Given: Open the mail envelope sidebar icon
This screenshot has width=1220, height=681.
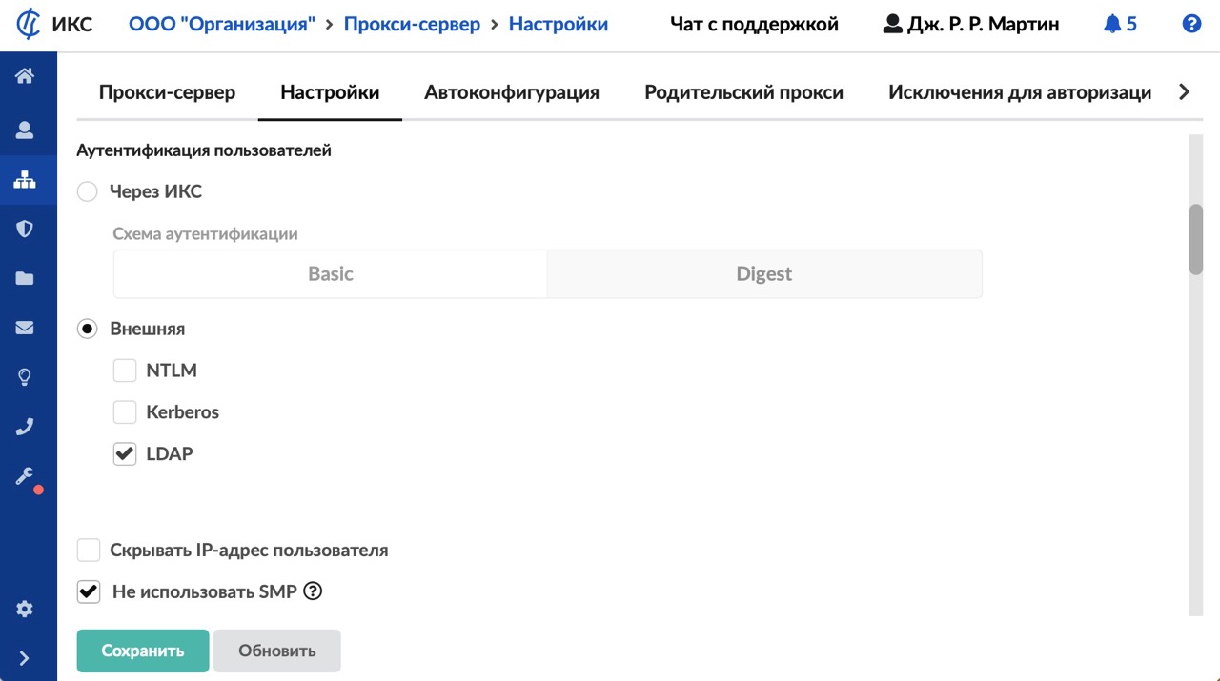Looking at the screenshot, I should [x=25, y=328].
